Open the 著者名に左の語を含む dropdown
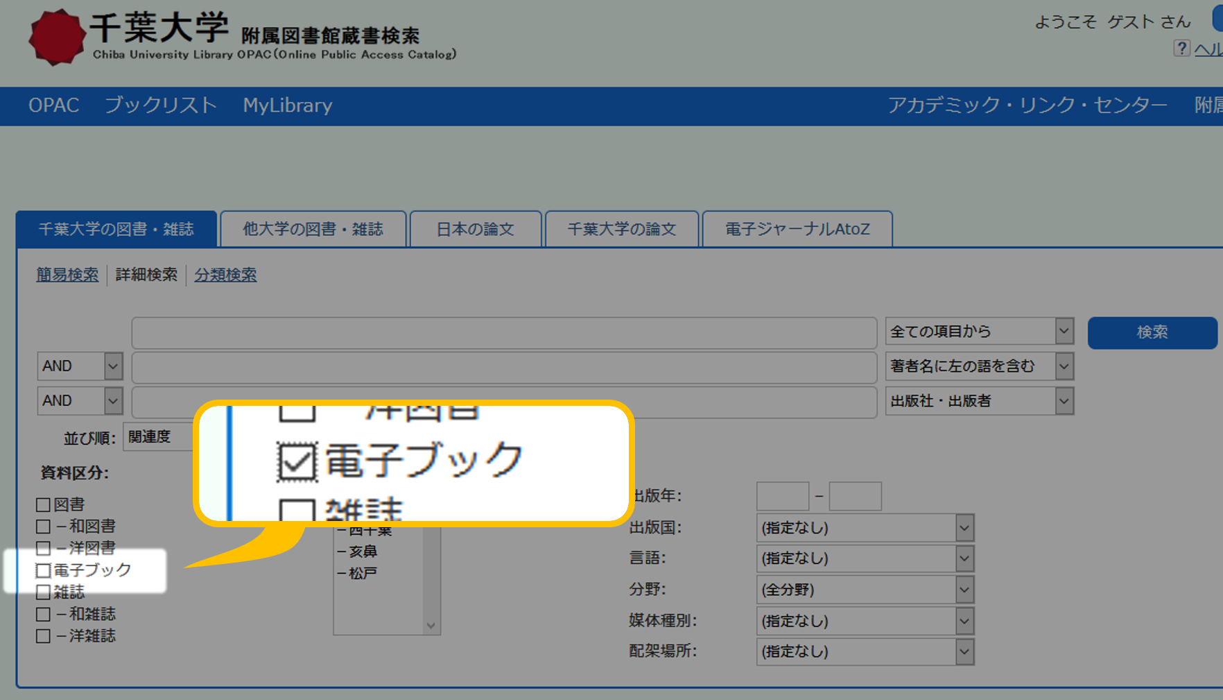 click(x=980, y=366)
